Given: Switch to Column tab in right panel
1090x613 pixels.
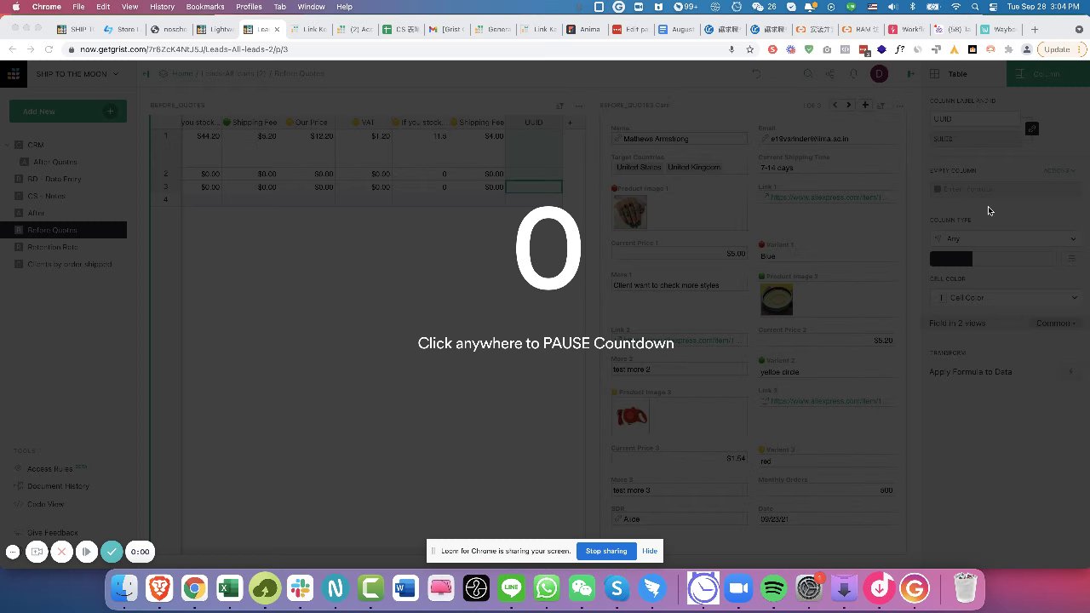Looking at the screenshot, I should [x=1047, y=74].
